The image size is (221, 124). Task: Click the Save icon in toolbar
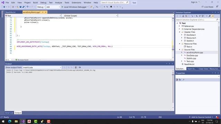click(21, 7)
